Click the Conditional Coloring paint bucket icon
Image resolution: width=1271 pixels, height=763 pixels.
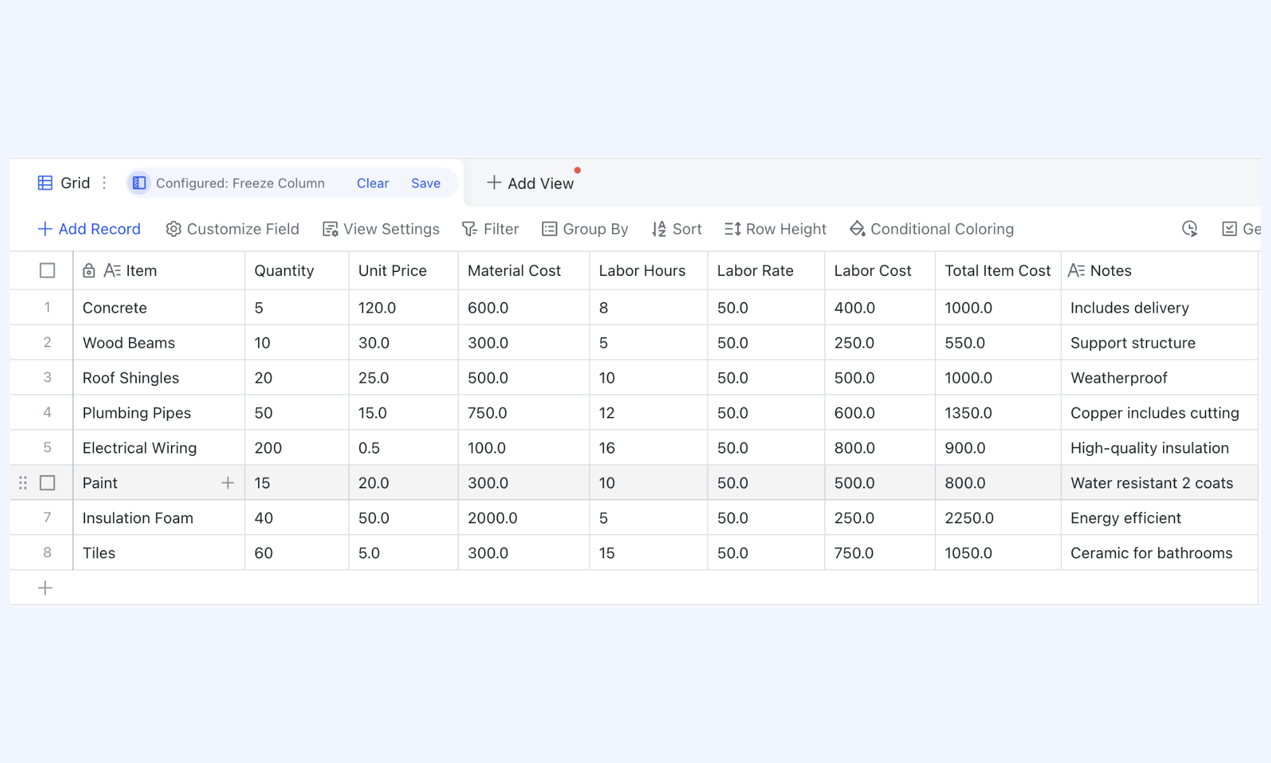click(858, 229)
